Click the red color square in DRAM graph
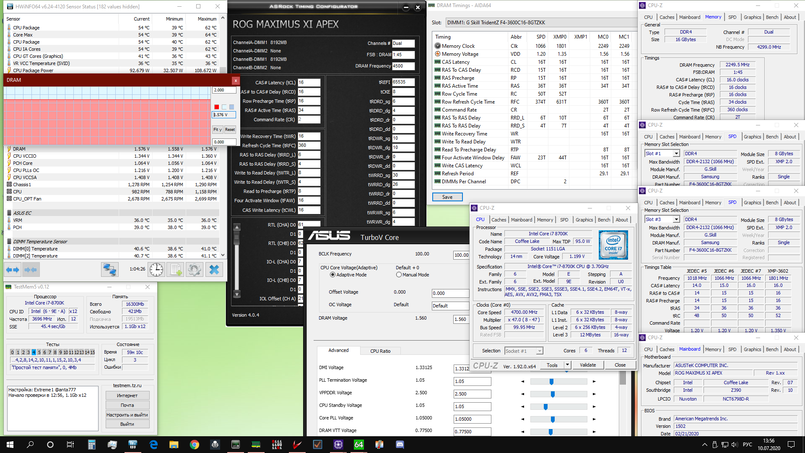Screen dimensions: 805x453 (x=216, y=107)
